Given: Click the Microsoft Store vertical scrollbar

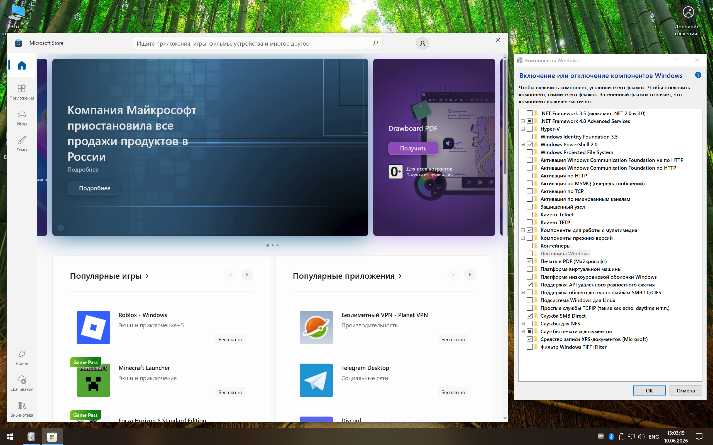Looking at the screenshot, I should [x=505, y=118].
